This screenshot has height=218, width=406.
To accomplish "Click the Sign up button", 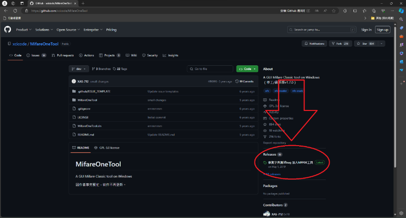I will 383,30.
